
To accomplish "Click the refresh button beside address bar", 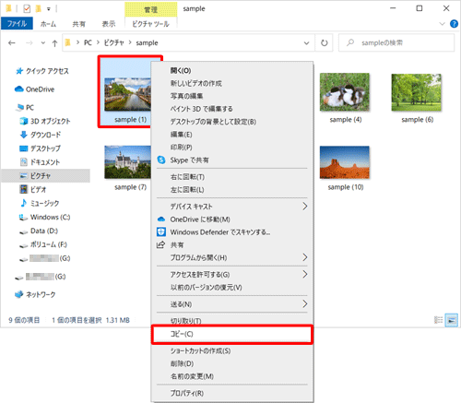I will [324, 42].
